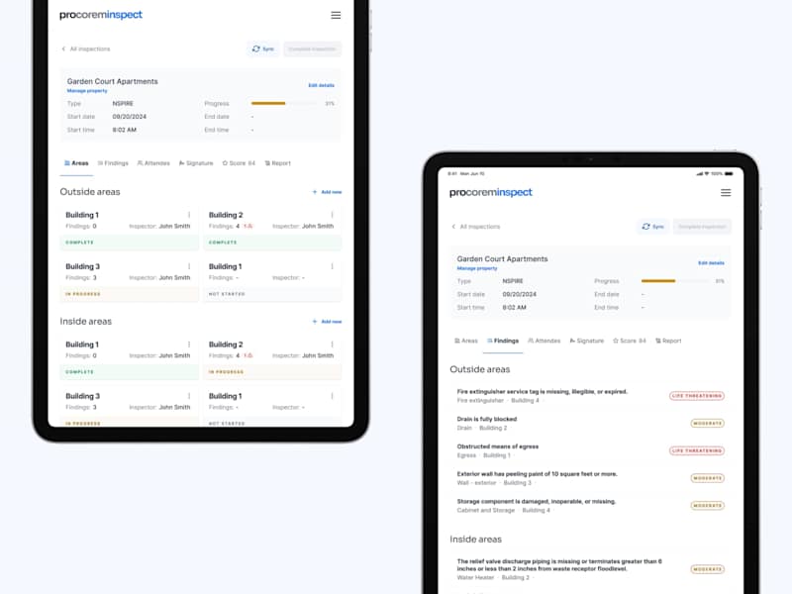The width and height of the screenshot is (792, 594).
Task: Click Moderate badge on storage component row
Action: click(707, 506)
